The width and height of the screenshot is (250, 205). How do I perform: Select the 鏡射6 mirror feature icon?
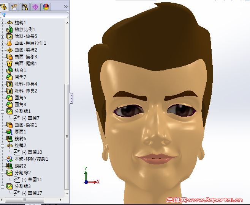(x=9, y=139)
